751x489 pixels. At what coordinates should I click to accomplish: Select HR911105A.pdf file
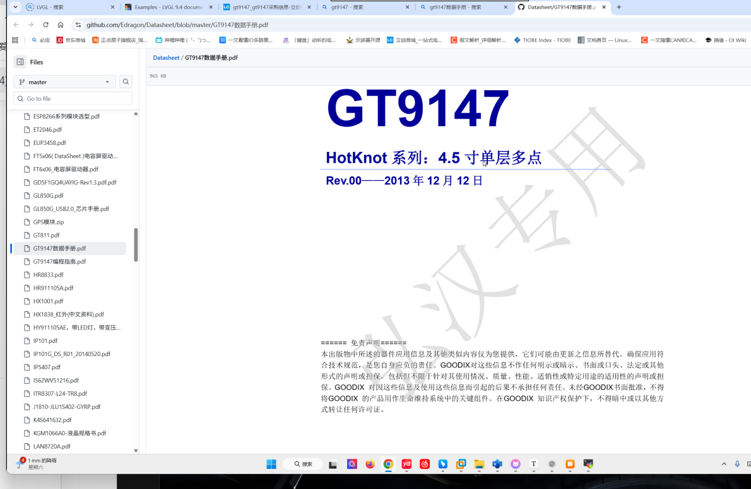(53, 288)
